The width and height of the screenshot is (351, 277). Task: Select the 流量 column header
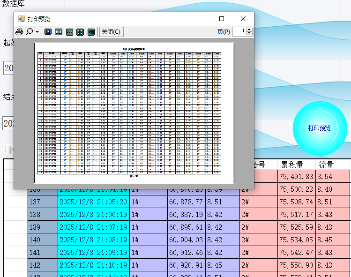click(x=326, y=165)
